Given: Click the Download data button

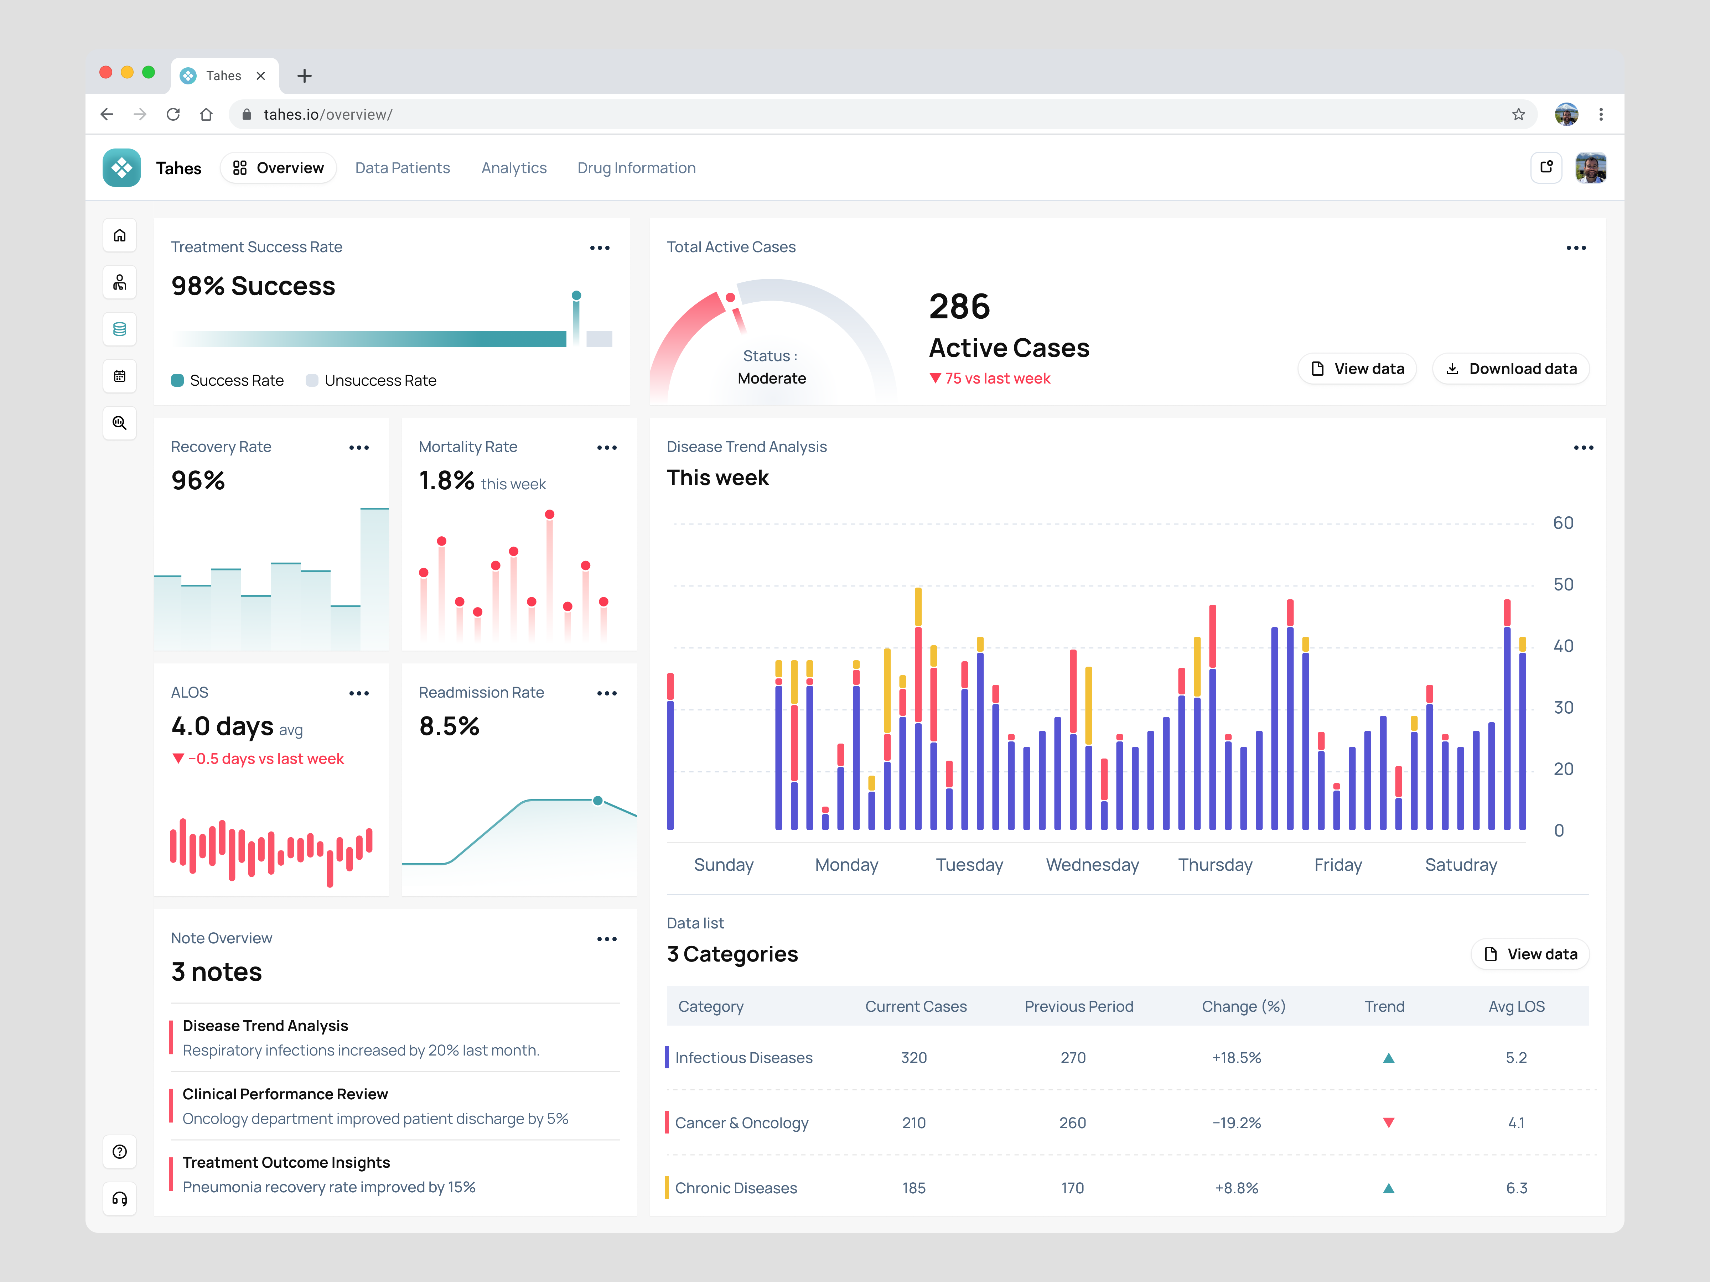Looking at the screenshot, I should pyautogui.click(x=1510, y=369).
